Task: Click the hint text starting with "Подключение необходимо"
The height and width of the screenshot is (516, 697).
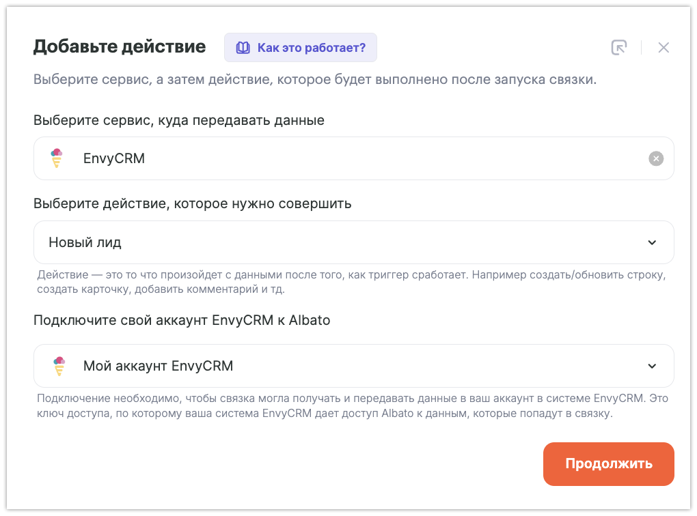Action: pyautogui.click(x=353, y=406)
